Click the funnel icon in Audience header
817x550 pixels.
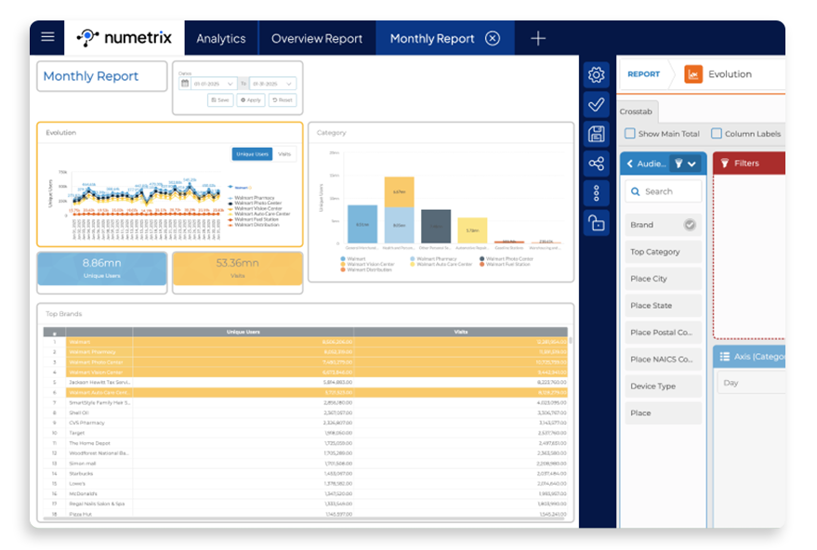[679, 164]
